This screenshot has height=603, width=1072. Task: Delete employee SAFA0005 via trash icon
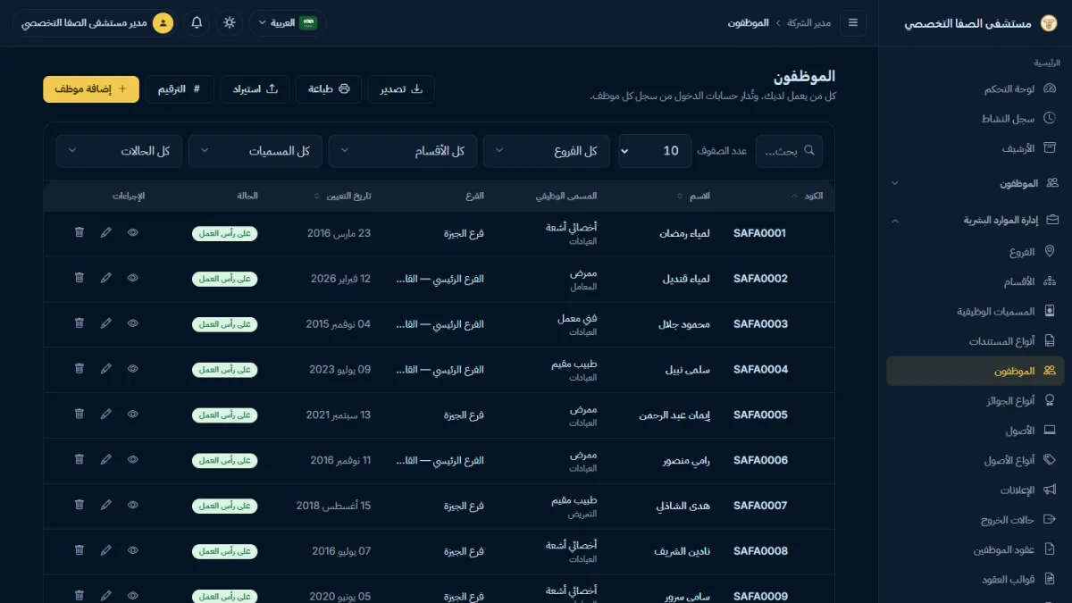pyautogui.click(x=80, y=414)
